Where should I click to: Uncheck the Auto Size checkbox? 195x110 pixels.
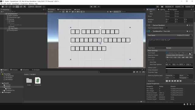tap(167, 62)
